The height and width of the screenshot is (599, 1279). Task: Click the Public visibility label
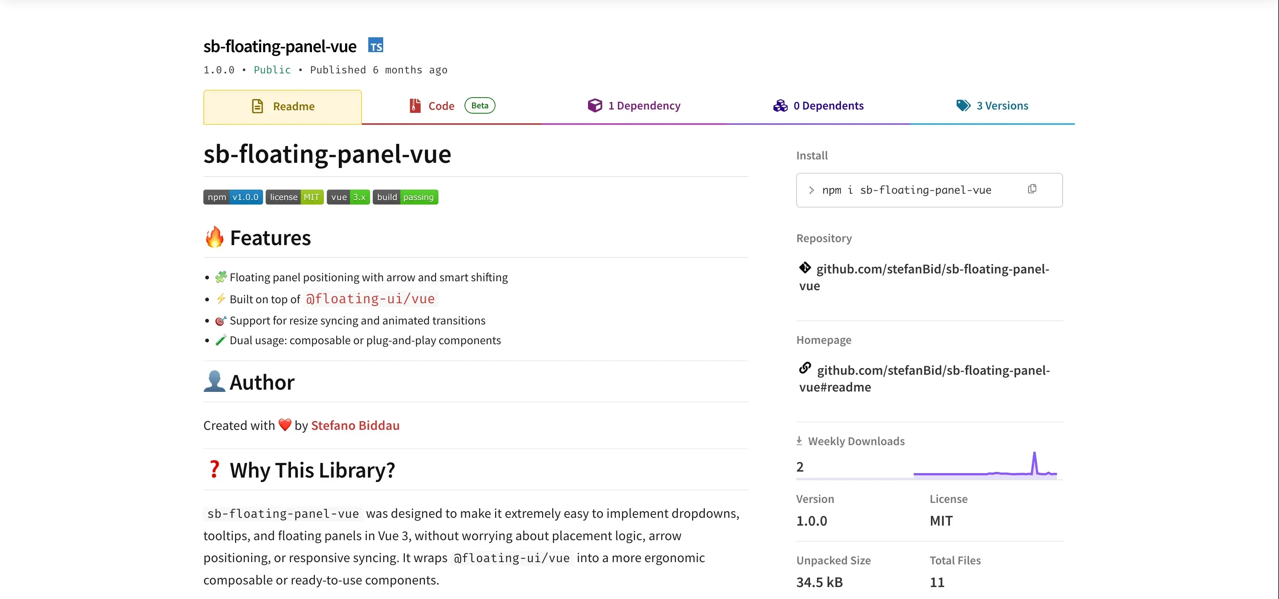pyautogui.click(x=272, y=70)
